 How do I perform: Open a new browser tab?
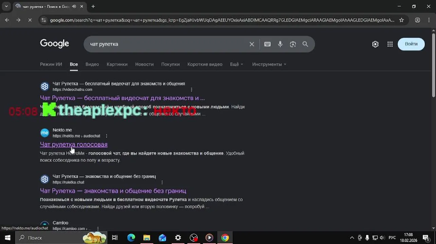point(93,6)
